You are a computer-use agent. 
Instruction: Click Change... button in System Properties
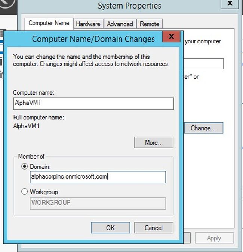pyautogui.click(x=203, y=128)
